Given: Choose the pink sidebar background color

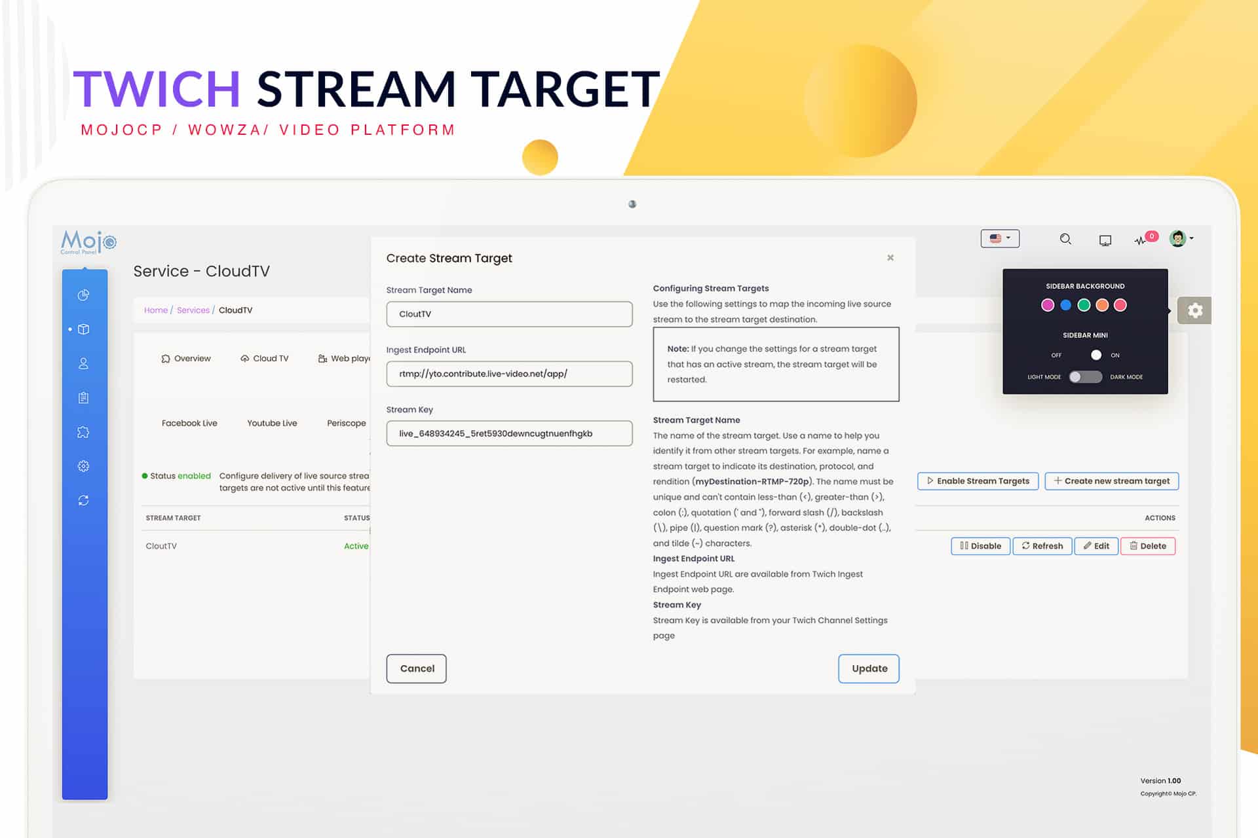Looking at the screenshot, I should 1048,305.
